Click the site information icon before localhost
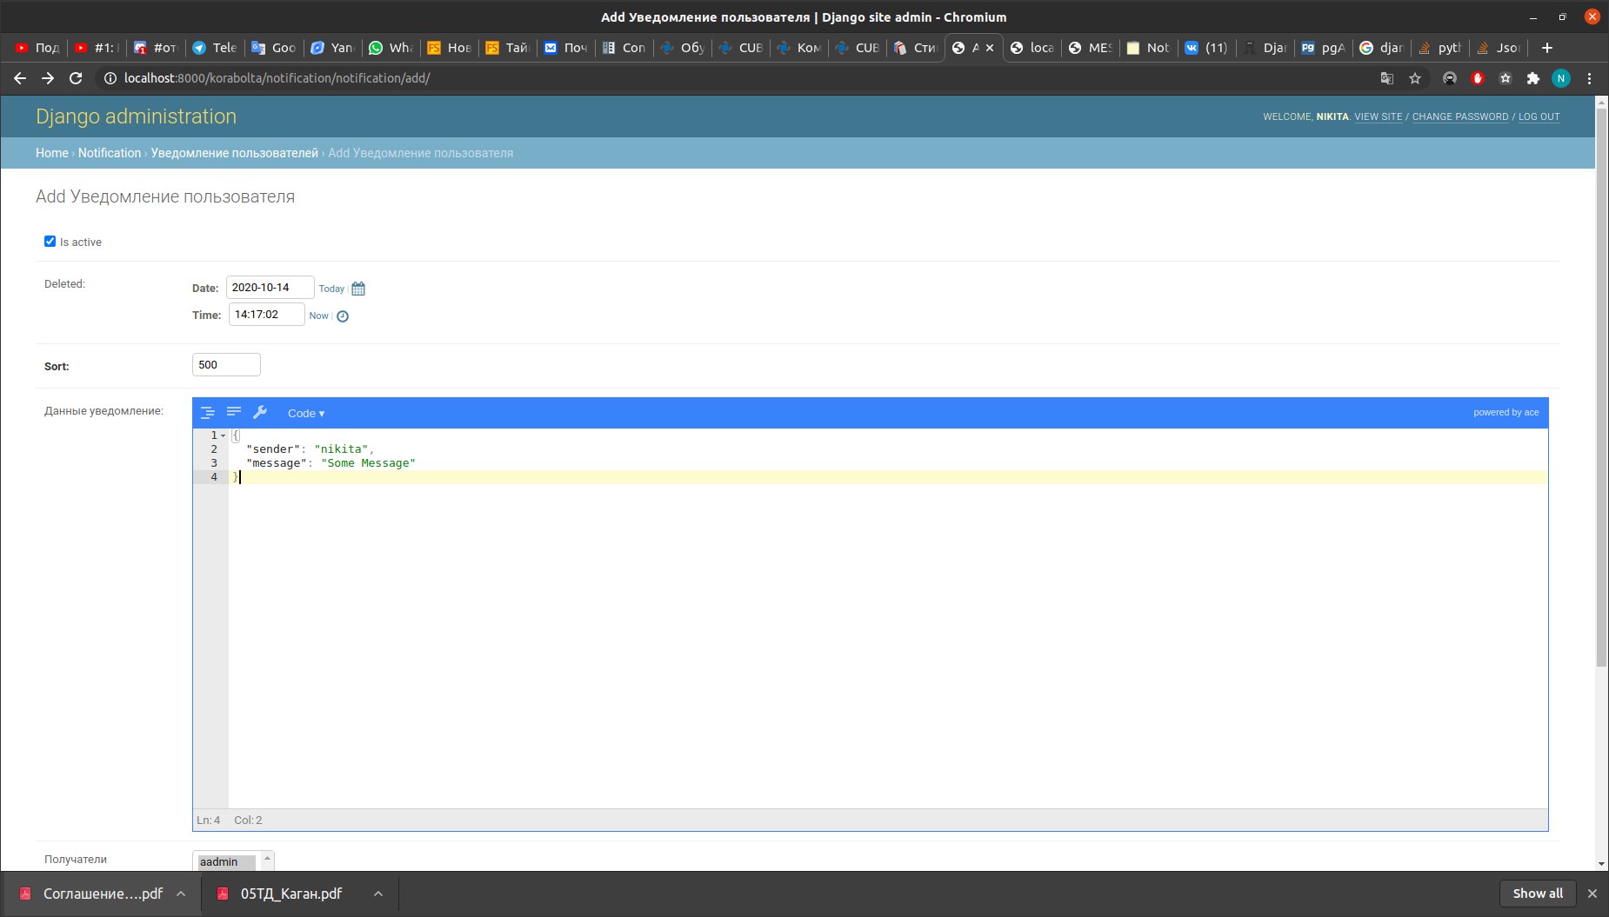1609x917 pixels. coord(110,78)
